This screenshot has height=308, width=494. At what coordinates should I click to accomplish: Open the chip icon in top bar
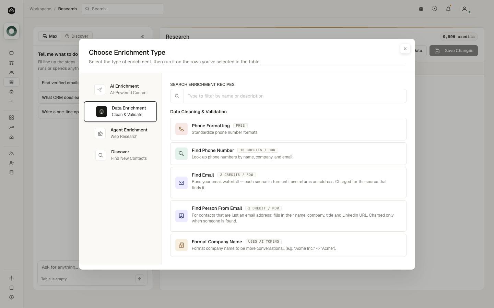[435, 9]
